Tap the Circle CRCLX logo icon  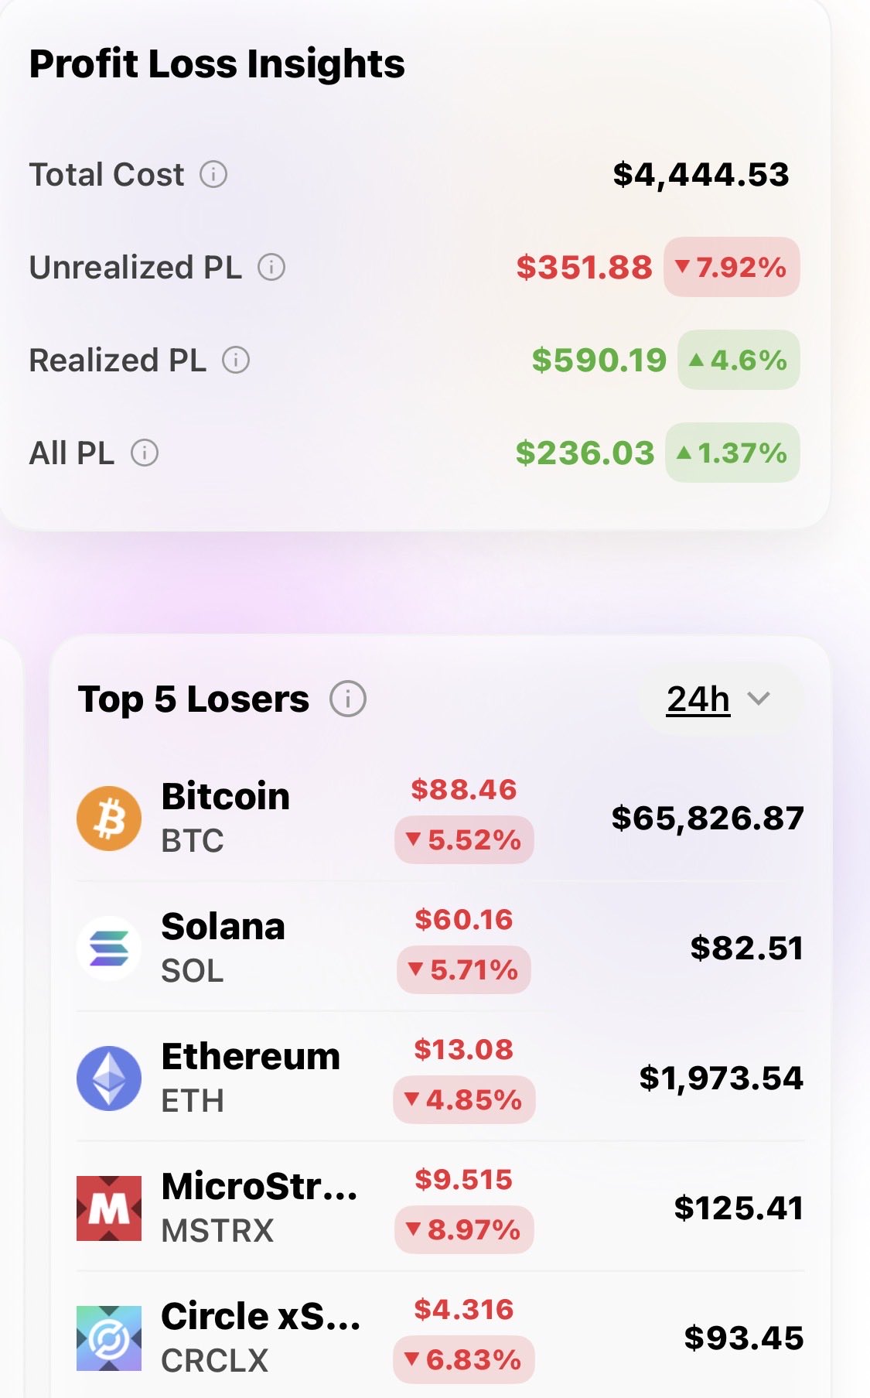click(109, 1338)
